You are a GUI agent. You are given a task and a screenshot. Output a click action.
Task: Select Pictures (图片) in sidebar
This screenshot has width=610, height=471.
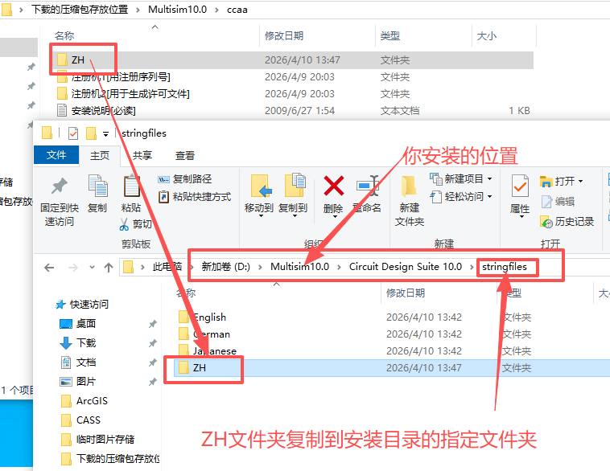(78, 382)
